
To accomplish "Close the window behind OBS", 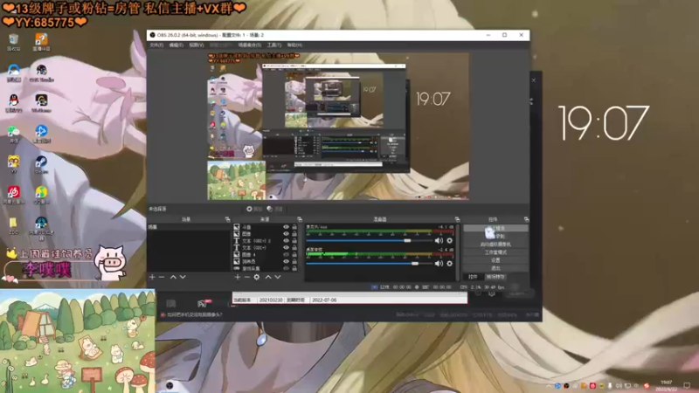I will pyautogui.click(x=534, y=80).
